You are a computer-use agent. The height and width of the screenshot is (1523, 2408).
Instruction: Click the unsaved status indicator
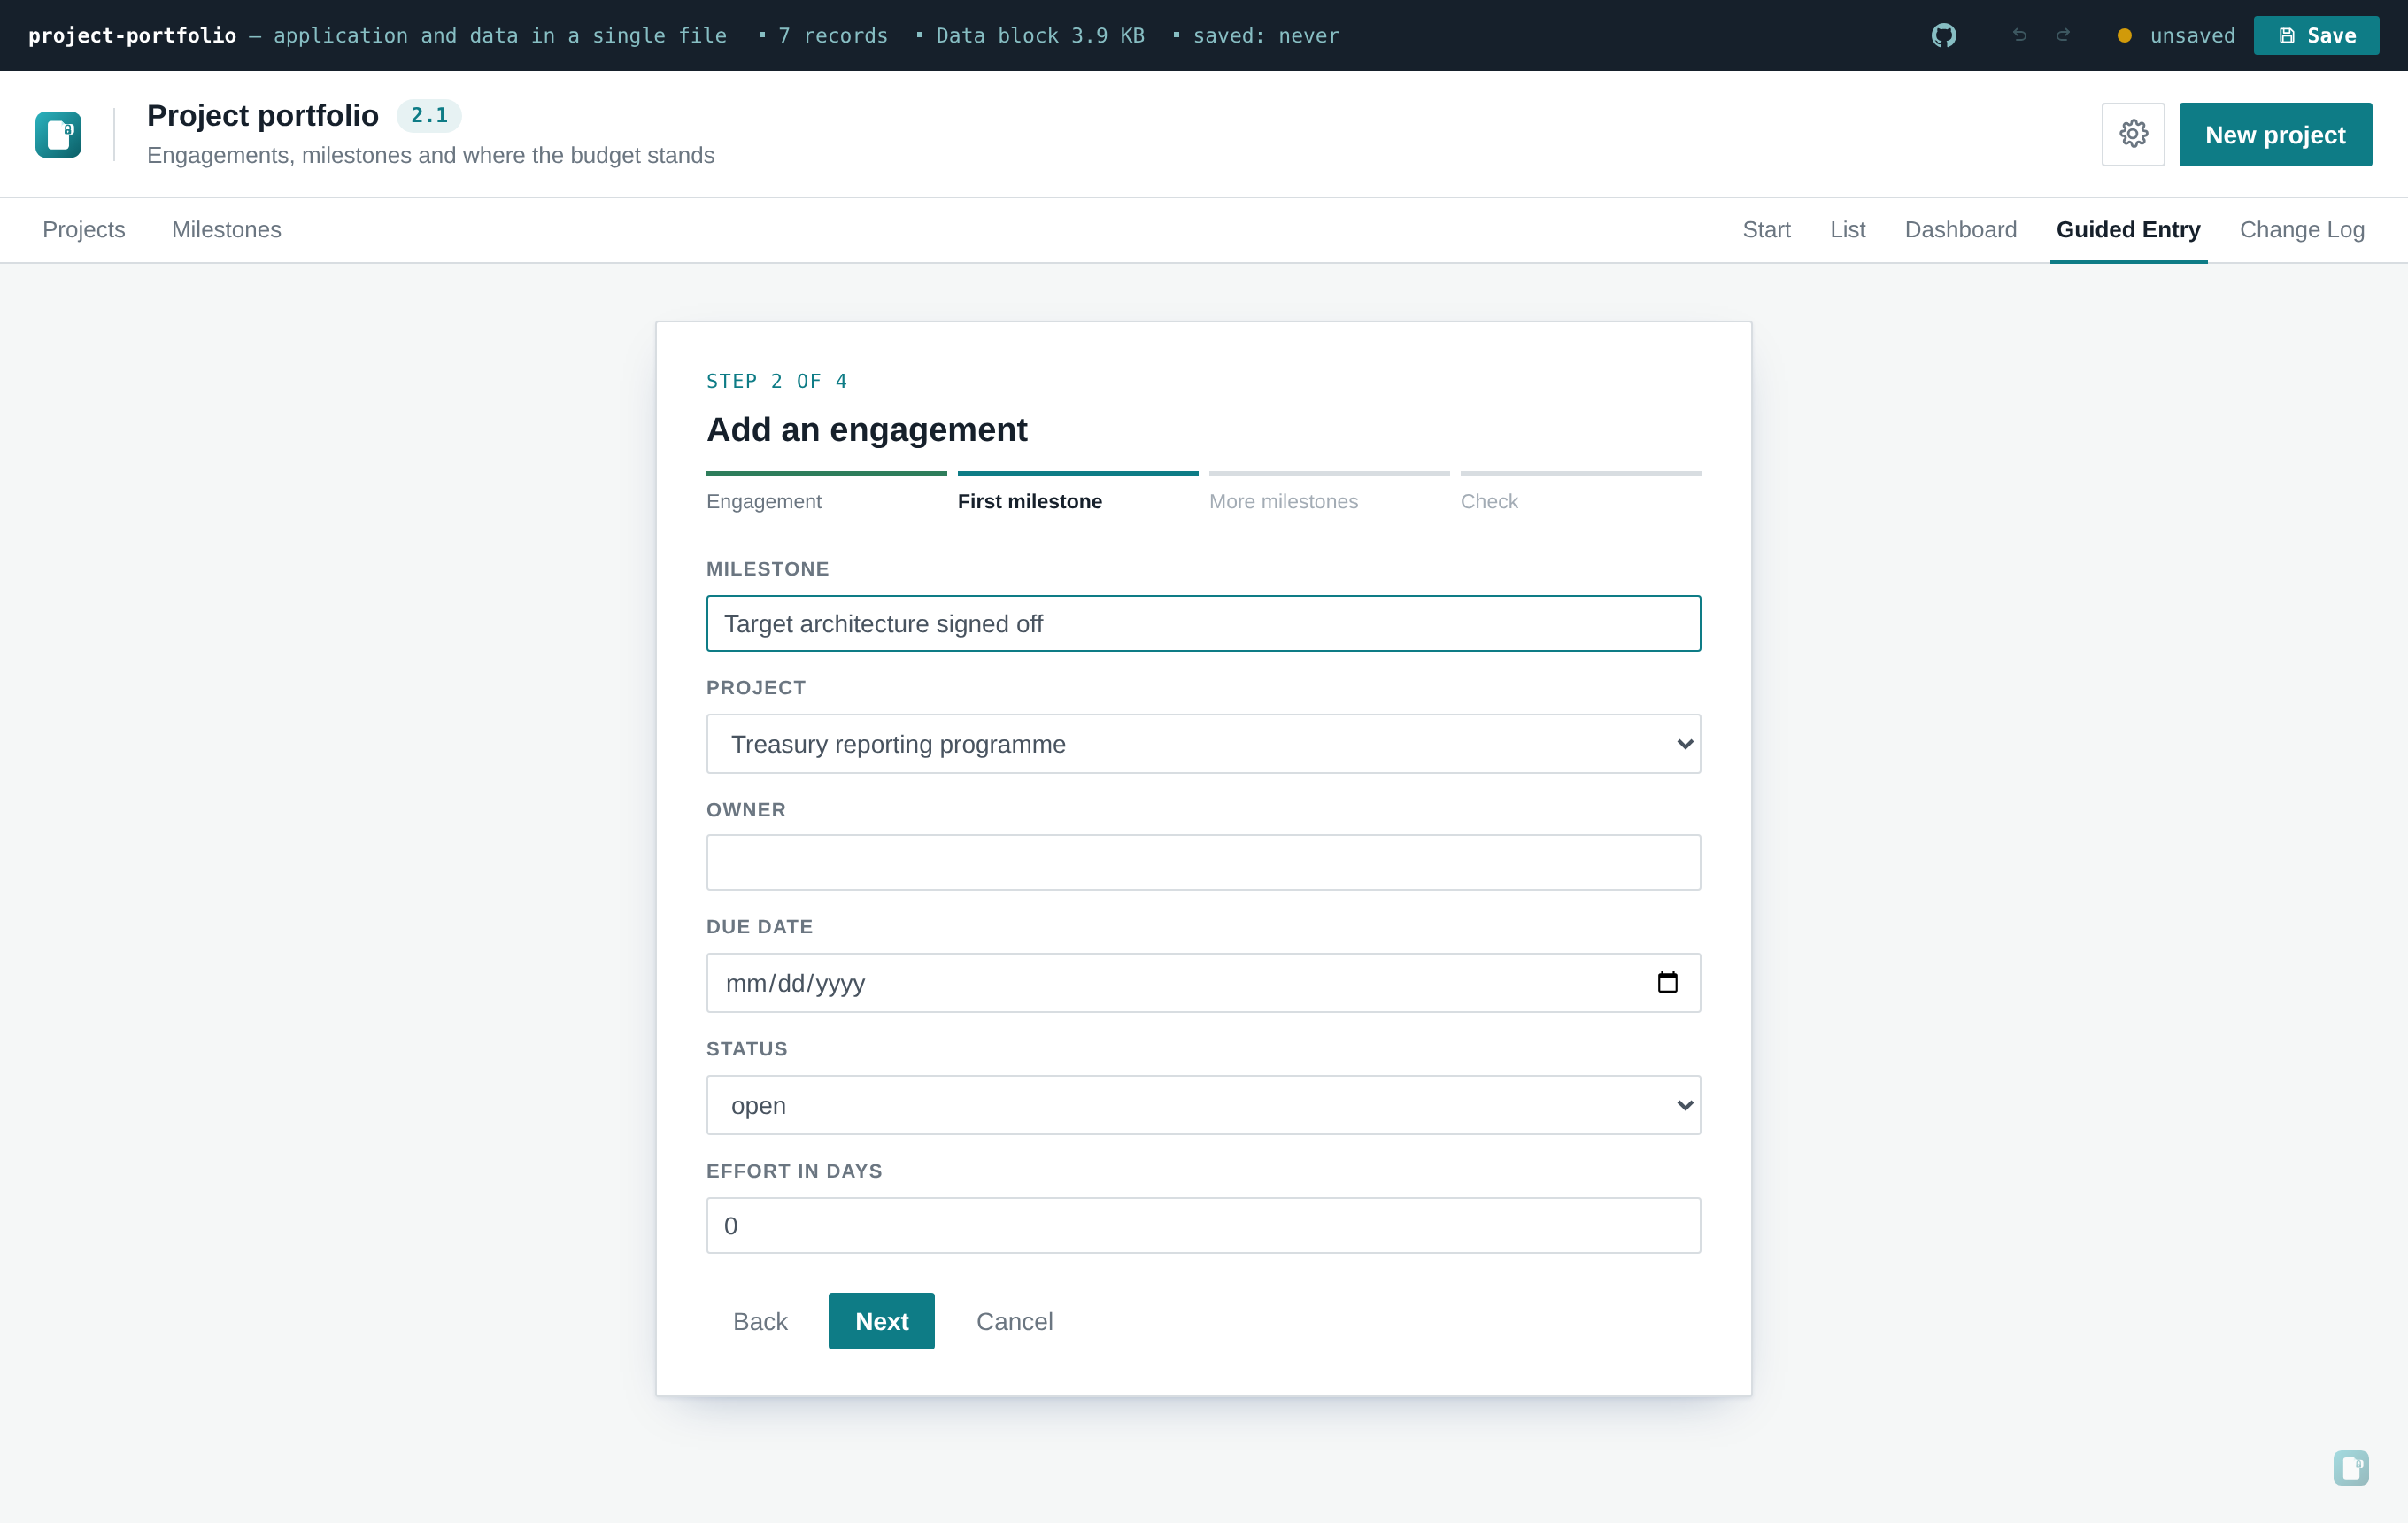tap(2176, 36)
